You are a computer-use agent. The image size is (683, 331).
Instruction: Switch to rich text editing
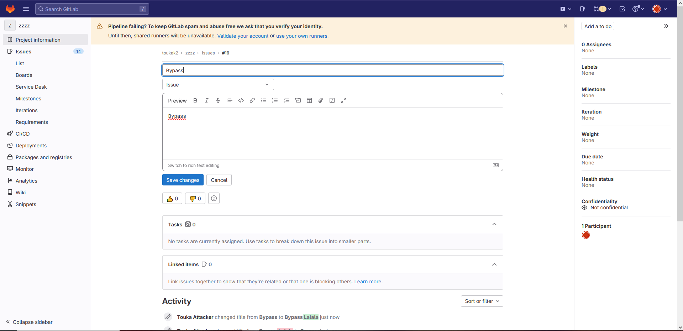click(194, 165)
